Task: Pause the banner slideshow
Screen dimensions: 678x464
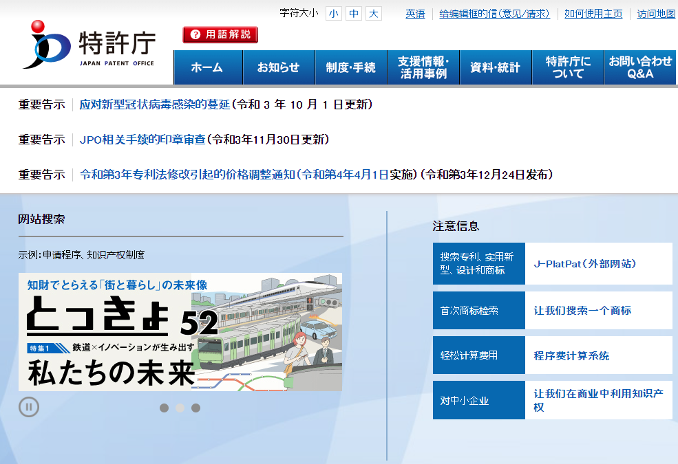Action: pyautogui.click(x=30, y=407)
